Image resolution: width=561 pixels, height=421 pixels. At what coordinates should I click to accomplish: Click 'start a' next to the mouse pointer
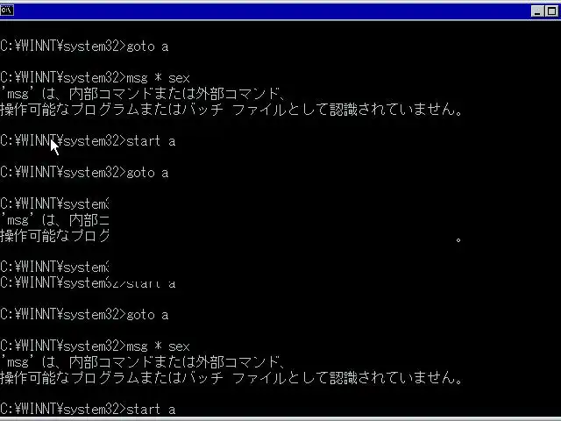point(151,141)
